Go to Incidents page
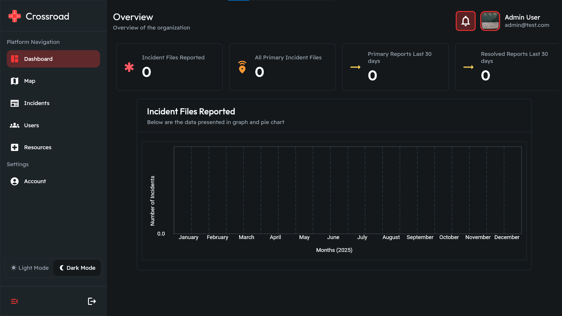Image resolution: width=562 pixels, height=316 pixels. 37,103
